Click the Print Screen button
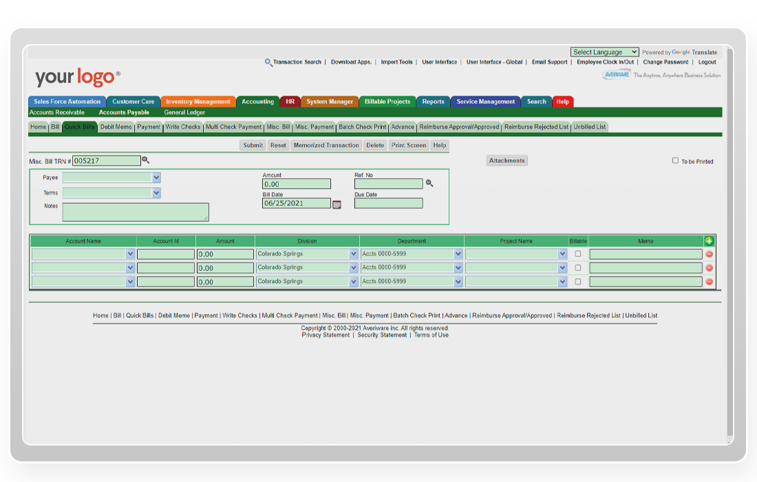Image resolution: width=757 pixels, height=482 pixels. click(x=408, y=145)
